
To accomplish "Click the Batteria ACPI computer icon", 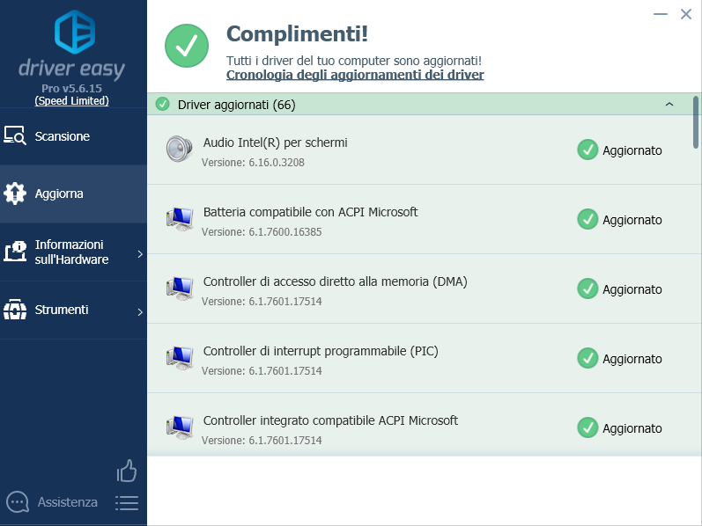I will [x=180, y=219].
